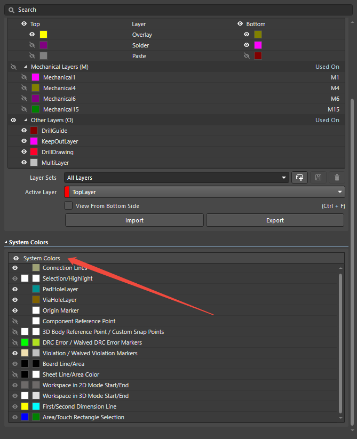Hide the Origin Marker
The height and width of the screenshot is (439, 357).
15,310
